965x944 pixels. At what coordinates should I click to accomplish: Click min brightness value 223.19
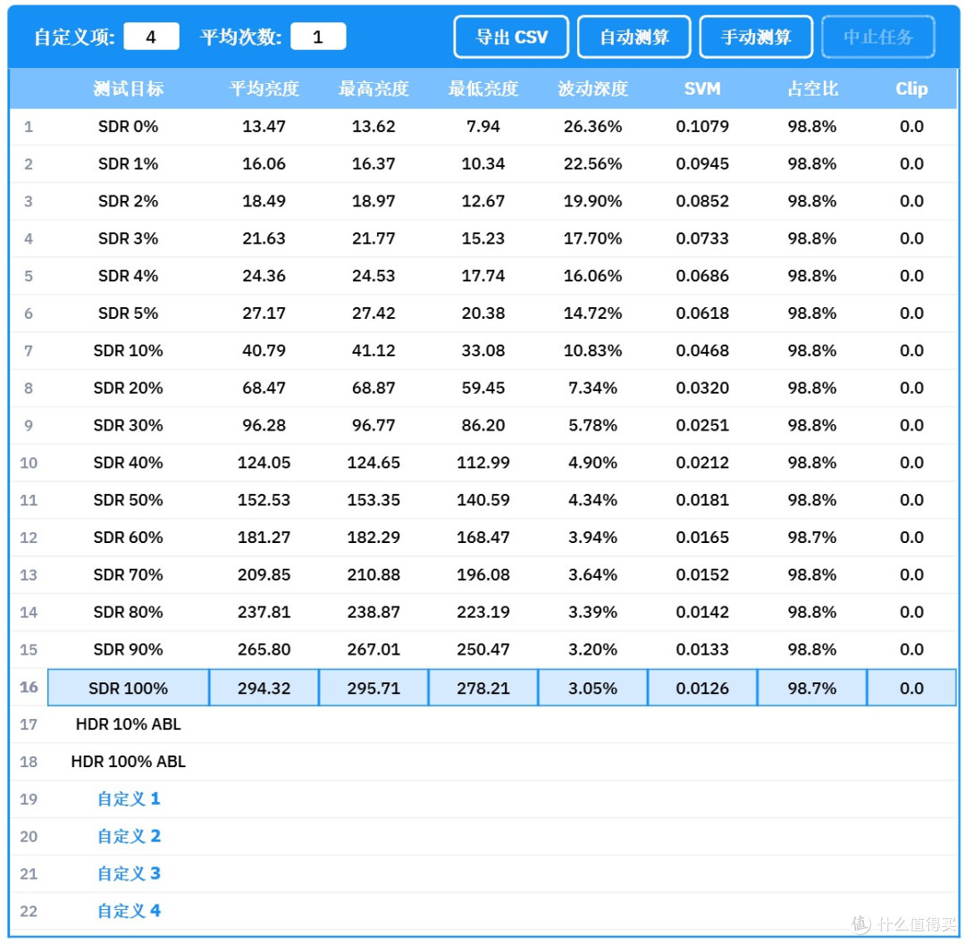tap(483, 613)
